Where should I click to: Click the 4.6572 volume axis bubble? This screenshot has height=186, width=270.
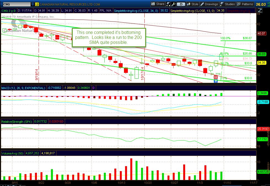263,172
